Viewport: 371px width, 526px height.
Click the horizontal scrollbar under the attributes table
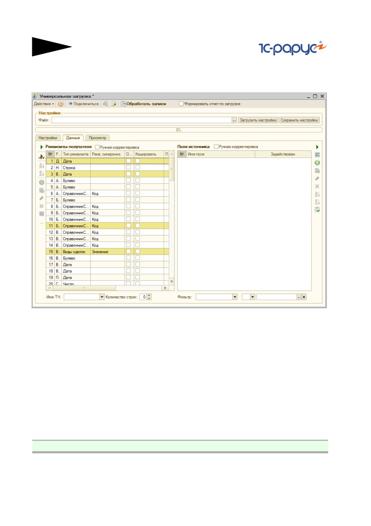click(104, 288)
